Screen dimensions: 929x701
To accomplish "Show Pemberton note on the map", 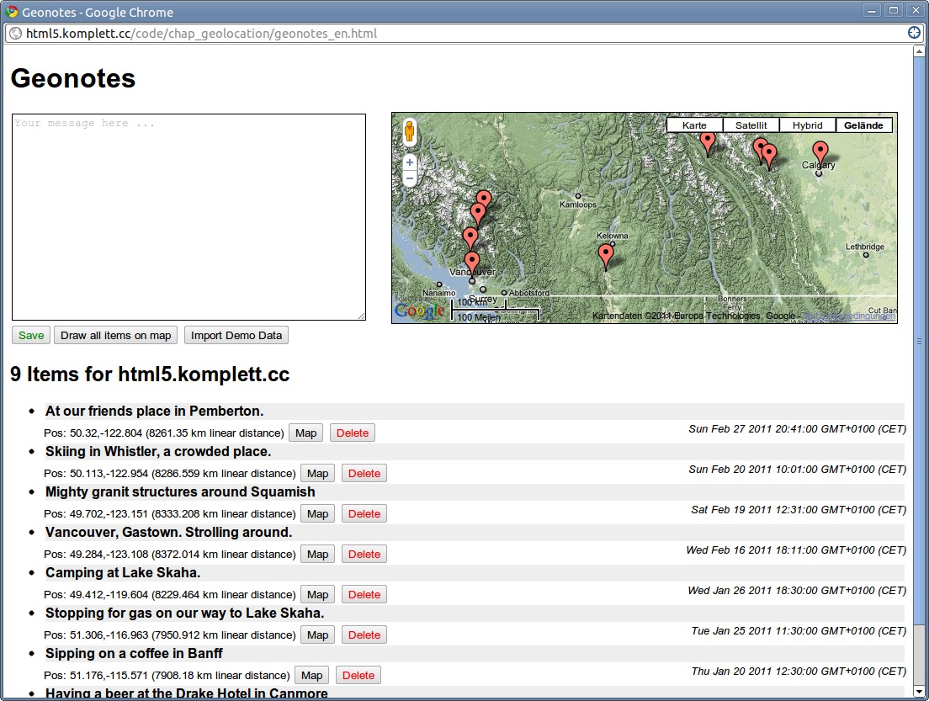I will (305, 433).
